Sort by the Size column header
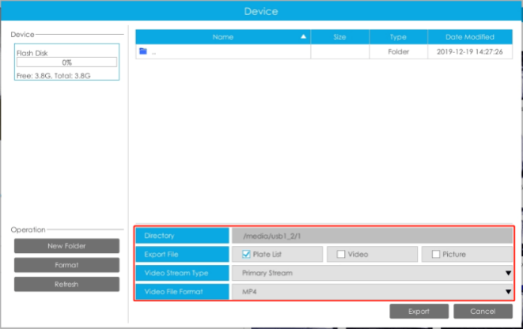 (x=339, y=36)
